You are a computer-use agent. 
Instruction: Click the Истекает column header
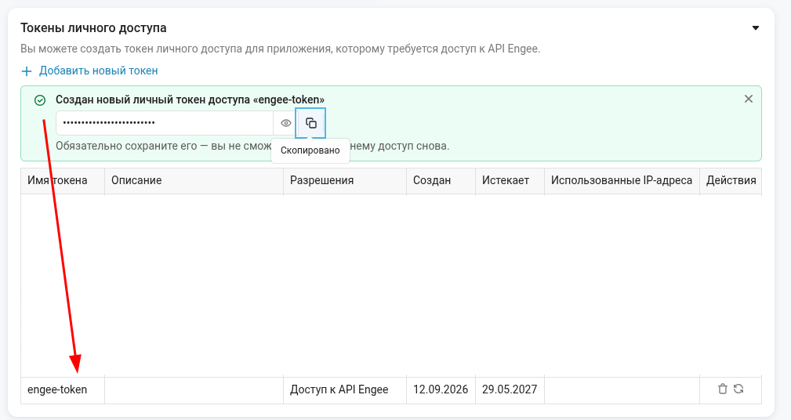pos(510,180)
